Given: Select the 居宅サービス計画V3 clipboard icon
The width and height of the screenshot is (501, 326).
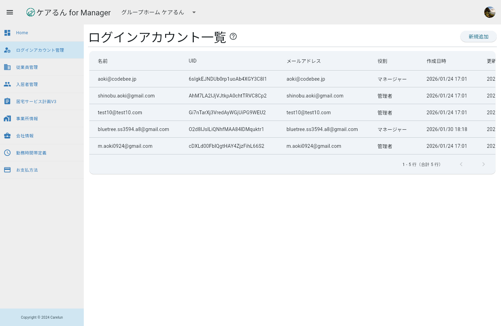Looking at the screenshot, I should click(7, 101).
